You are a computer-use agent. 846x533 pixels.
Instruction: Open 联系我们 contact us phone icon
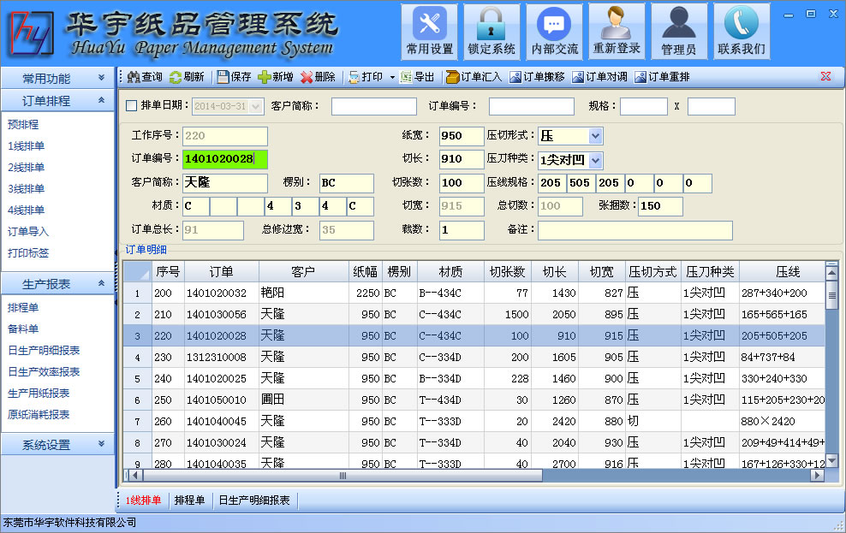click(742, 31)
